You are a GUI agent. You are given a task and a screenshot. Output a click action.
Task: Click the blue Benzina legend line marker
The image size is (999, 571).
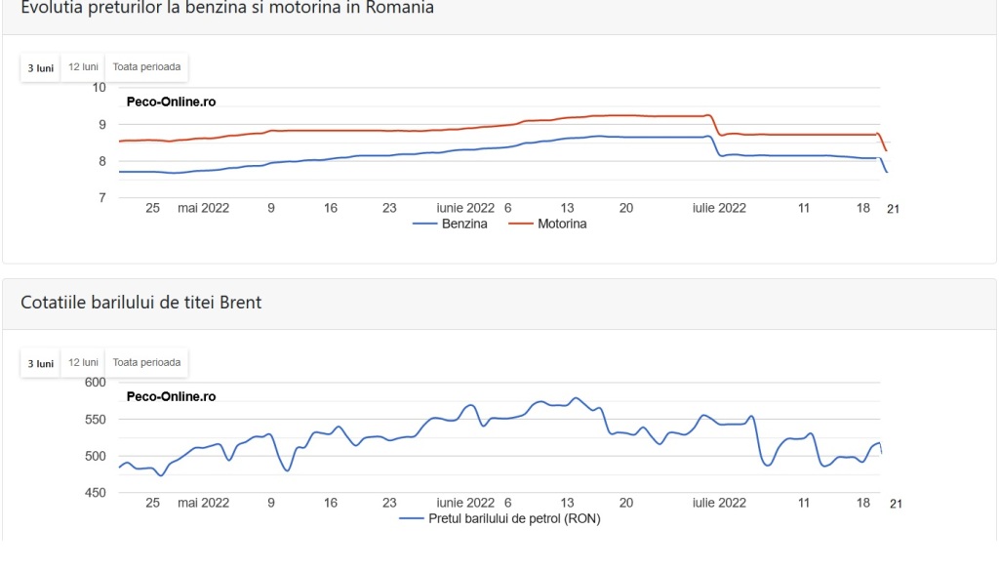(424, 224)
